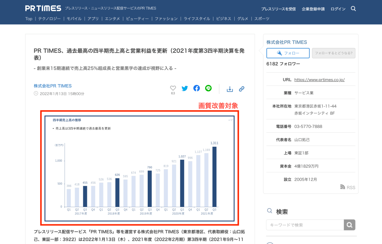Submit keyword search with magnifier button
The width and height of the screenshot is (382, 244).
350,225
